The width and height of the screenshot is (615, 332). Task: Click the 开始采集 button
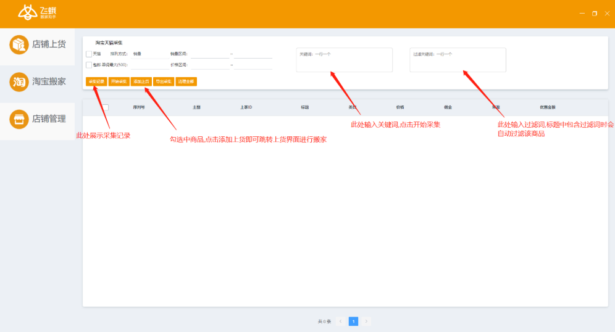[119, 81]
